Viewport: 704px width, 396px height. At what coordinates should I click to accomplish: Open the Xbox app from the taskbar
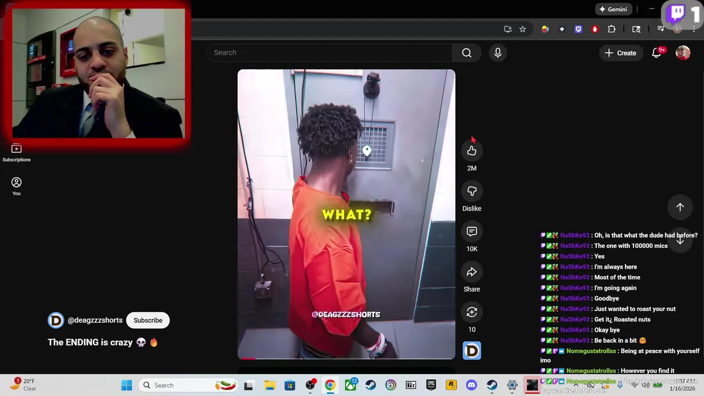[350, 385]
